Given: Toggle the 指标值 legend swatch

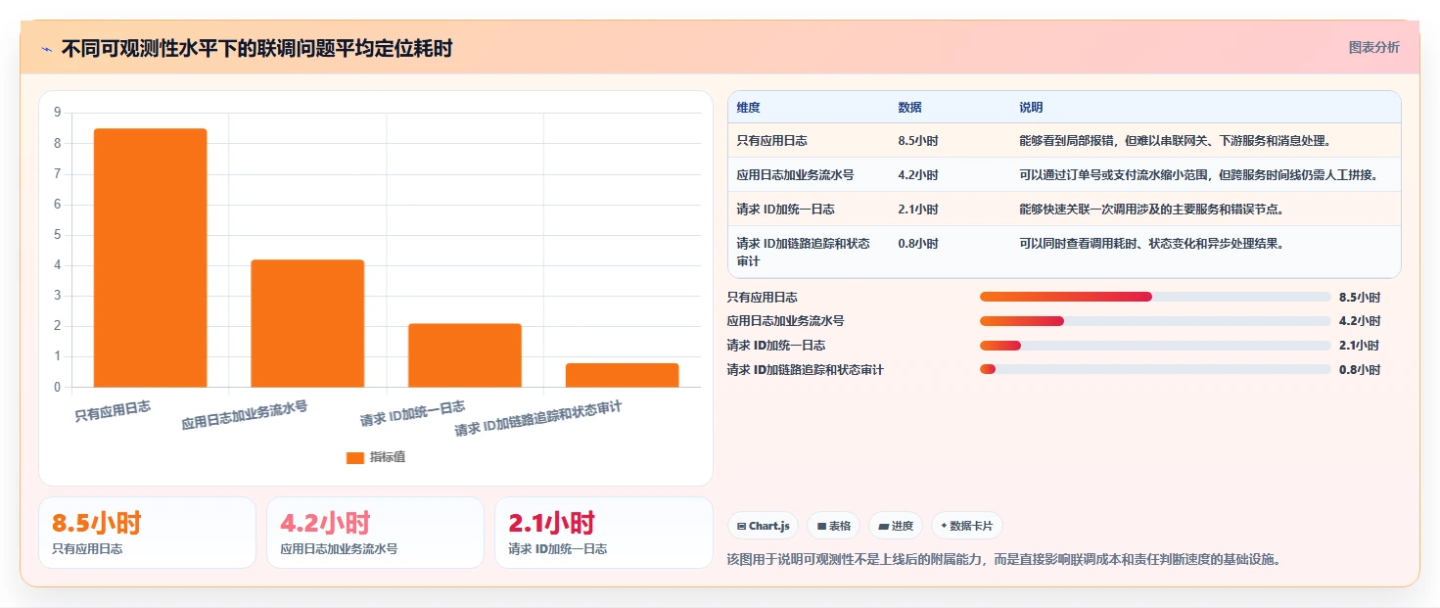Looking at the screenshot, I should (355, 457).
